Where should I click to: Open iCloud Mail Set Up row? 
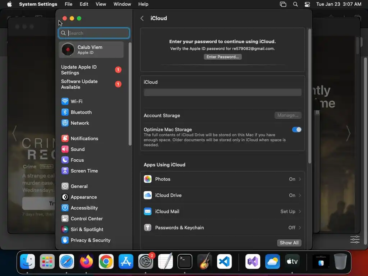222,211
